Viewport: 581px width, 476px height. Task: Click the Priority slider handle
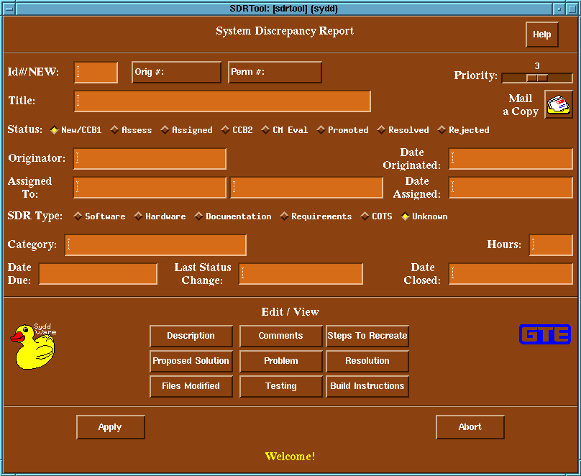[537, 78]
